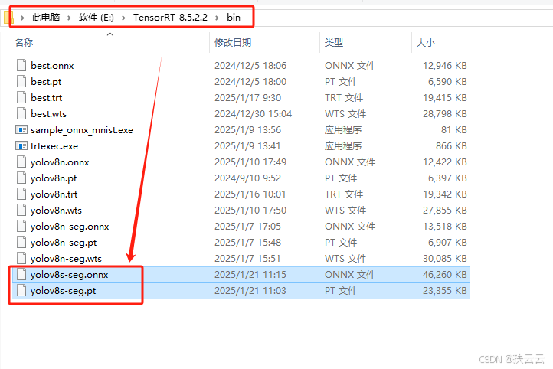Select the yolov8n-seg.wts file name

coord(66,259)
